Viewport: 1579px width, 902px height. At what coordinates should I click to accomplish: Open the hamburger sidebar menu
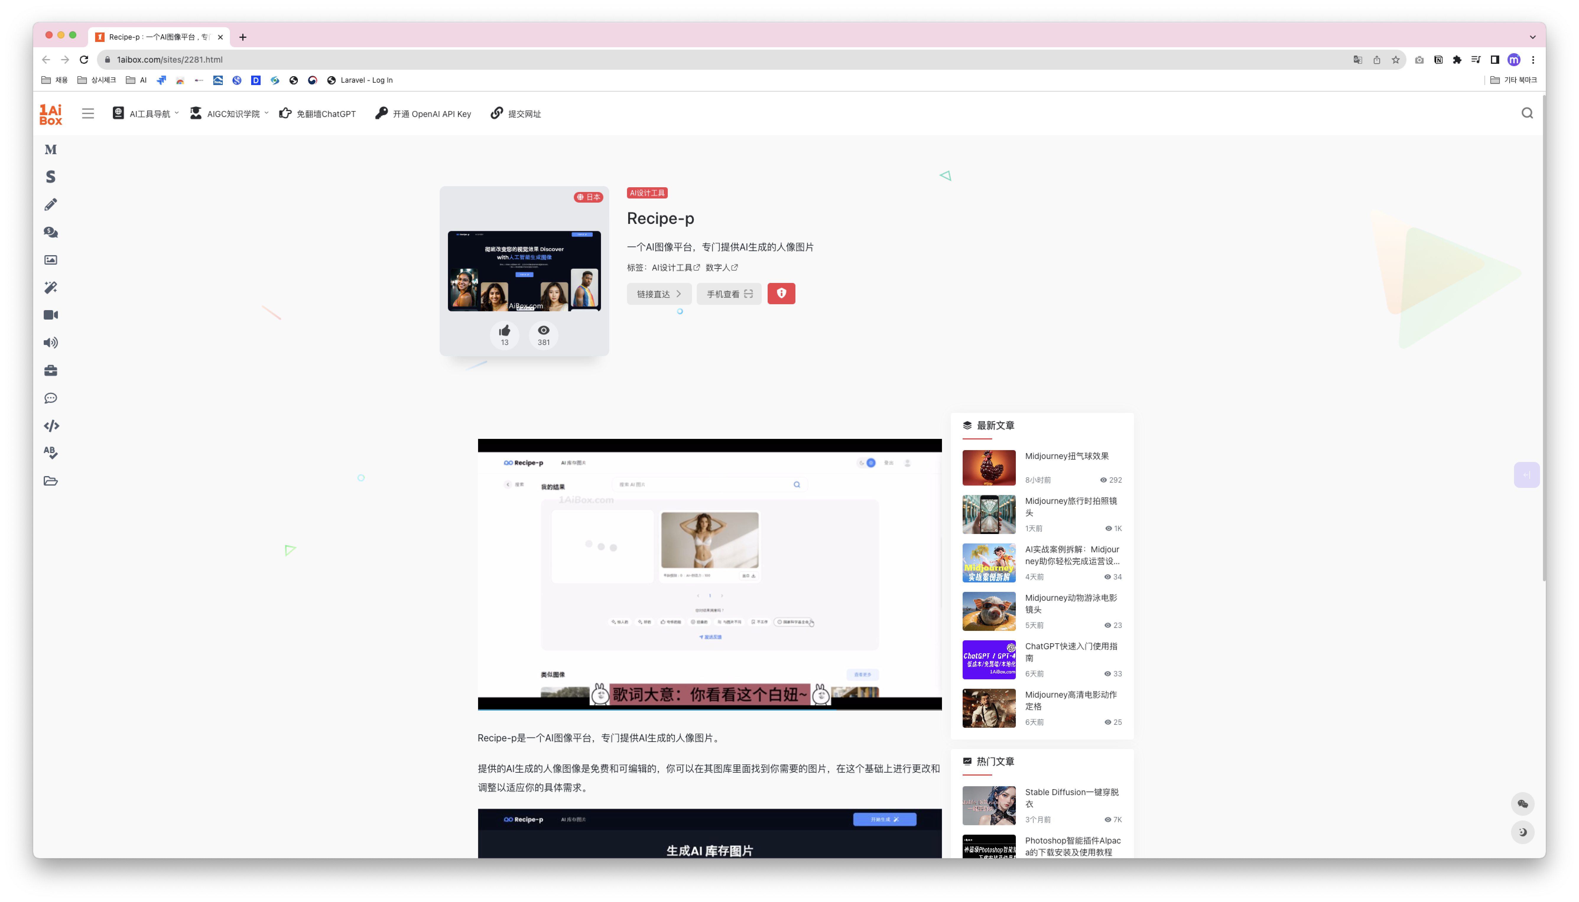pos(88,113)
